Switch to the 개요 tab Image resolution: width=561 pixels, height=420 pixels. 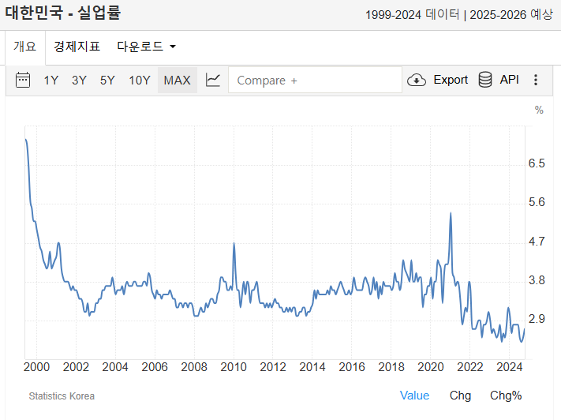[x=25, y=47]
